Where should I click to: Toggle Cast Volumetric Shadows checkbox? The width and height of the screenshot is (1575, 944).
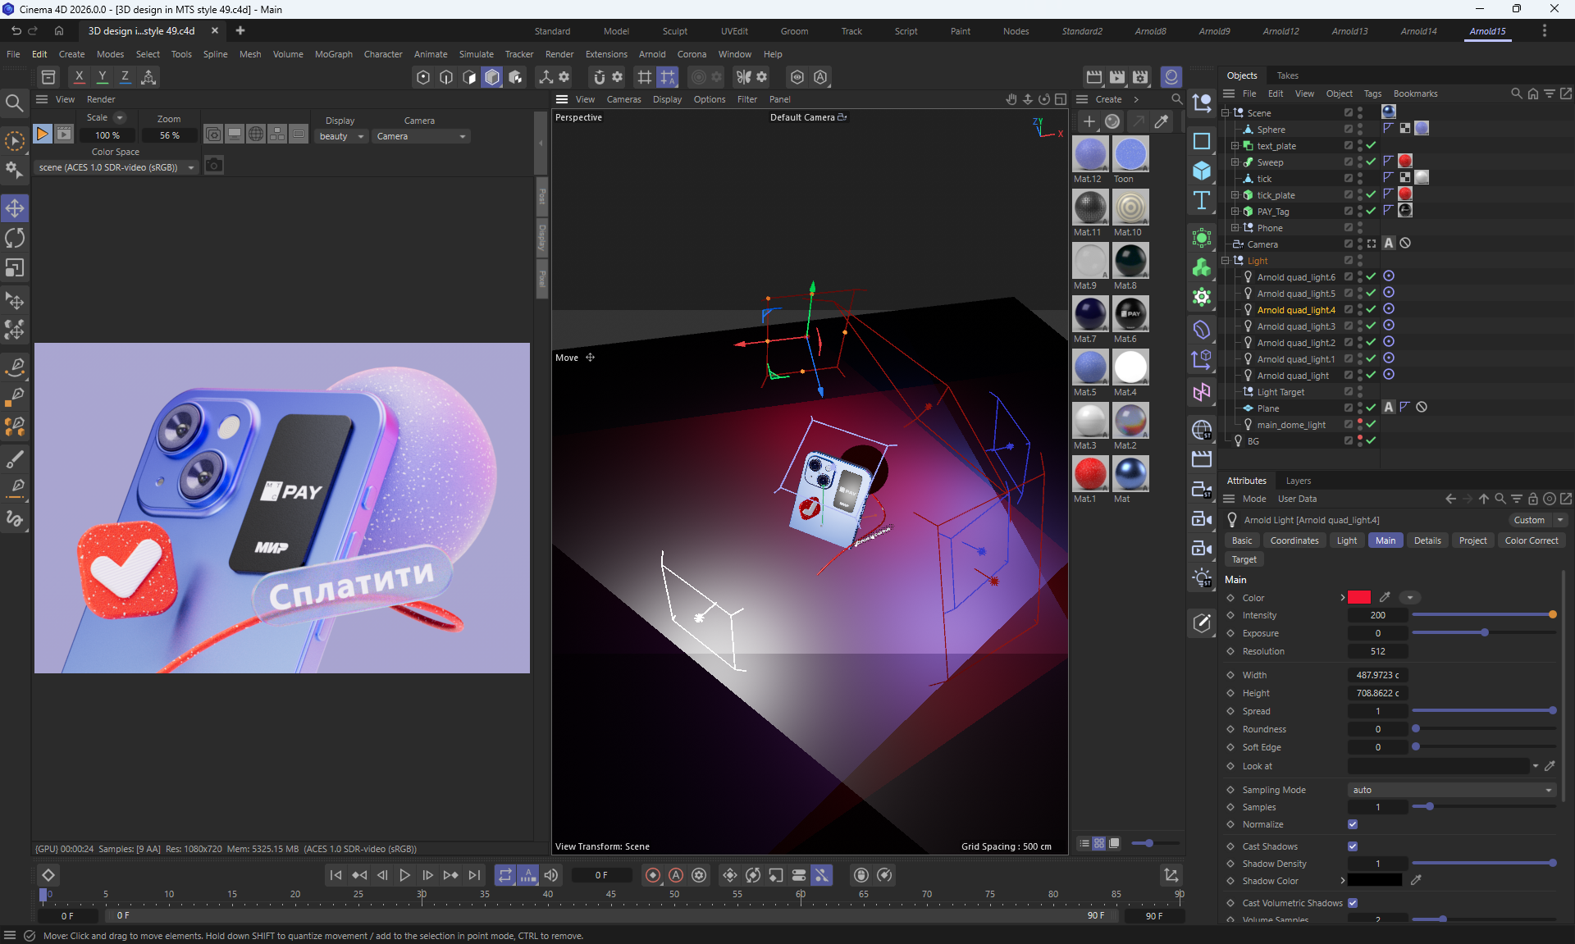[1353, 903]
